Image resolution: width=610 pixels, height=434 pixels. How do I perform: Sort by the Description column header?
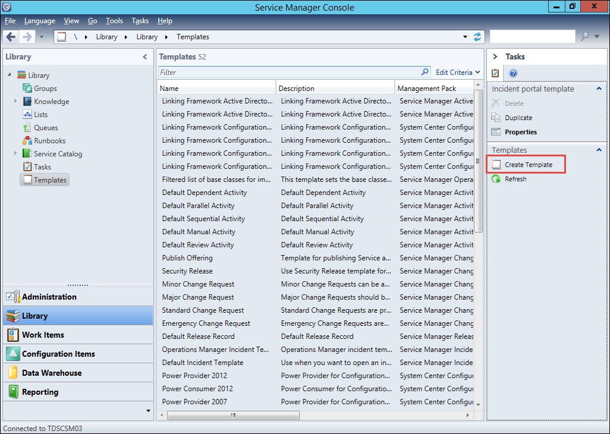(x=336, y=88)
